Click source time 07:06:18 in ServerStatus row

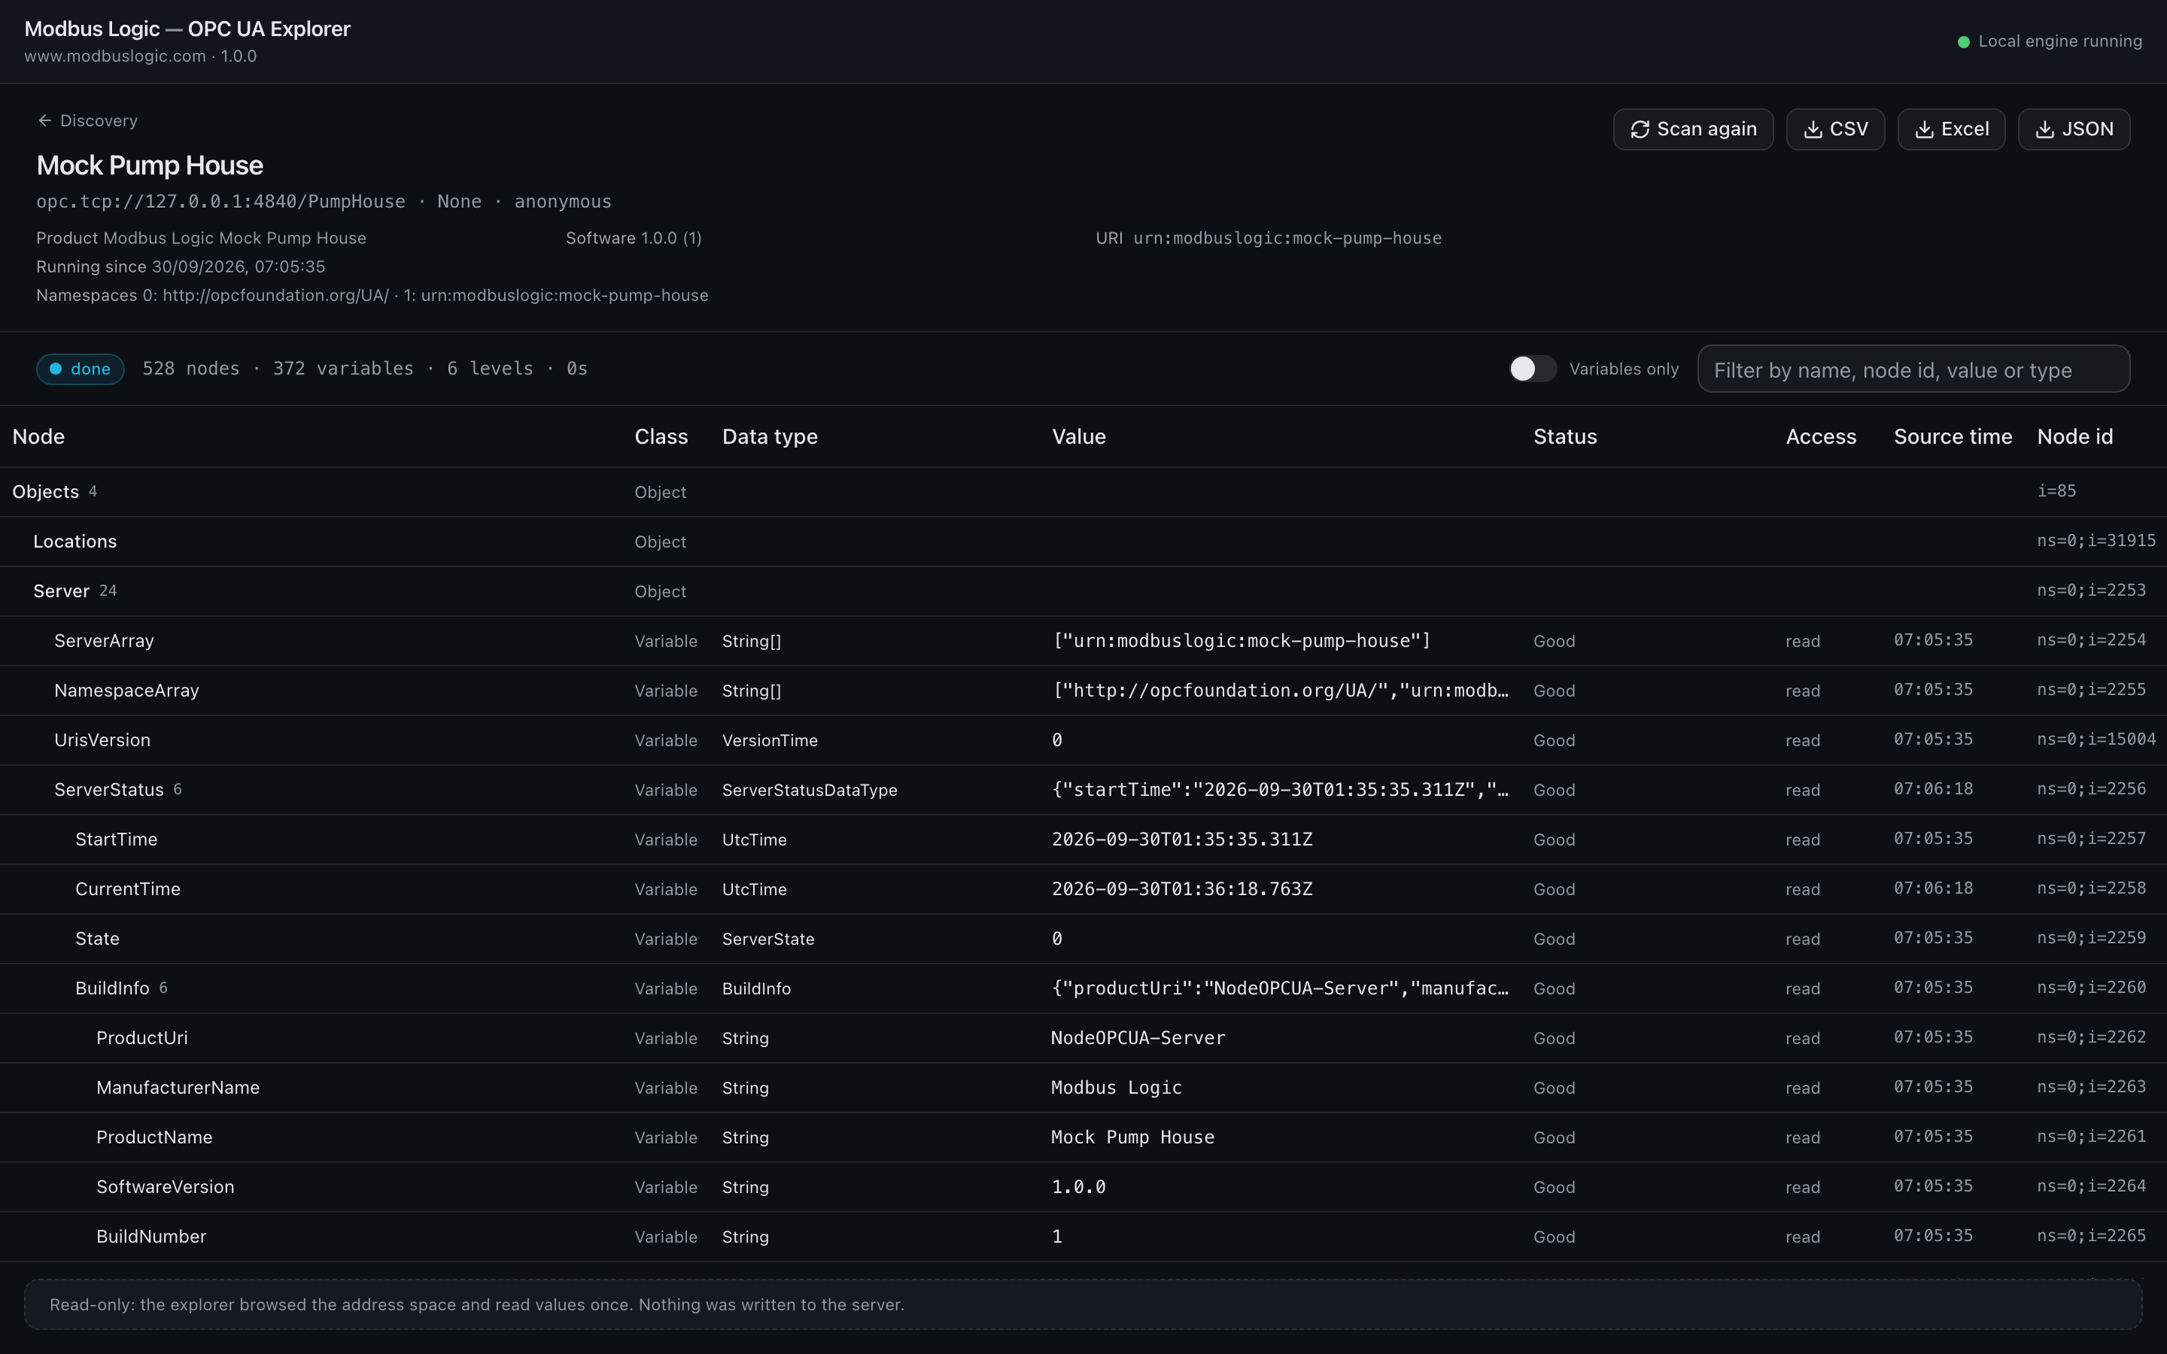[x=1932, y=789]
